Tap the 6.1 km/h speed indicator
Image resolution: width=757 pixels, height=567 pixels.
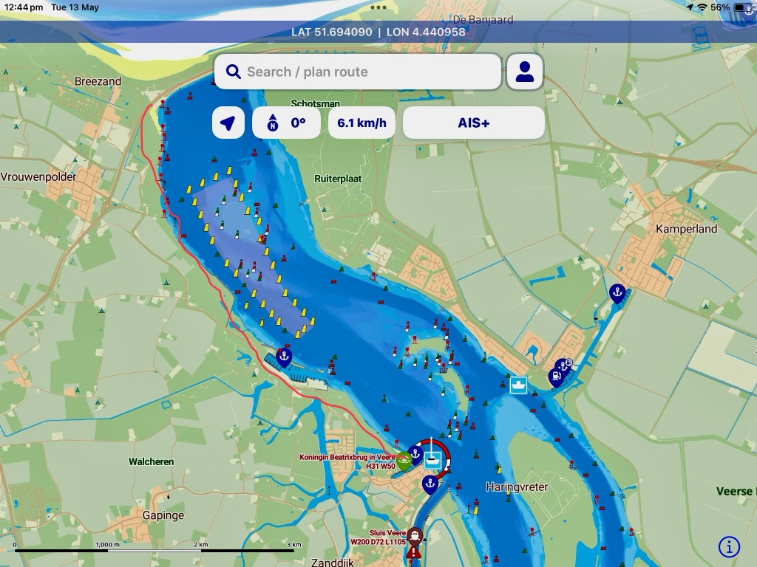(361, 123)
